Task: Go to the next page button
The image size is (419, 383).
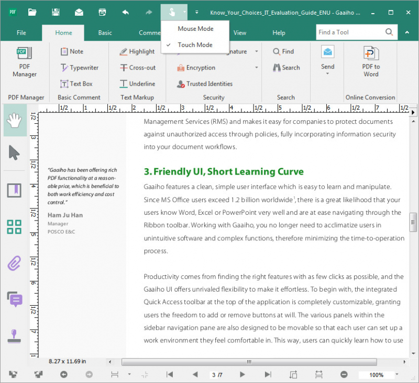Action: (242, 374)
